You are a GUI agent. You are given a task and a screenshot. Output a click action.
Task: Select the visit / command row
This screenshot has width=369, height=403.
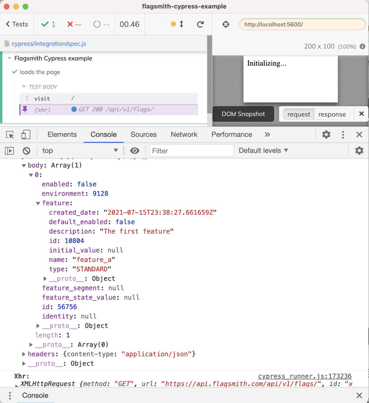[x=108, y=98]
